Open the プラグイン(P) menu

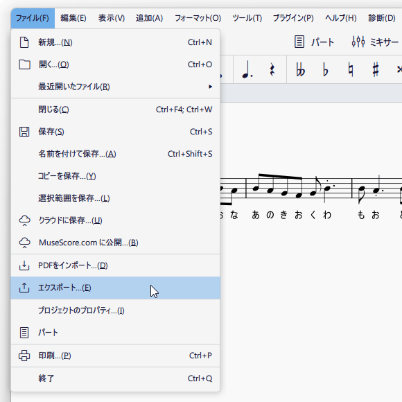pyautogui.click(x=293, y=18)
